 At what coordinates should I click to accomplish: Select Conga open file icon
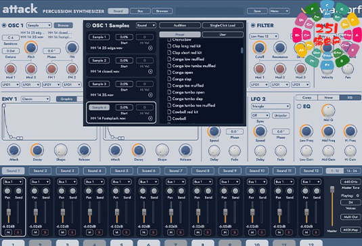pyautogui.click(x=169, y=73)
